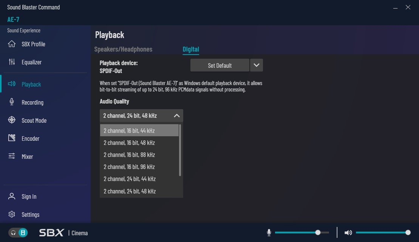The width and height of the screenshot is (419, 242).
Task: Select 2 channel, 24 bit, 44 kHz
Action: point(139,179)
